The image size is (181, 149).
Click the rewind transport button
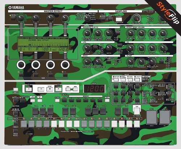pyautogui.click(x=68, y=89)
